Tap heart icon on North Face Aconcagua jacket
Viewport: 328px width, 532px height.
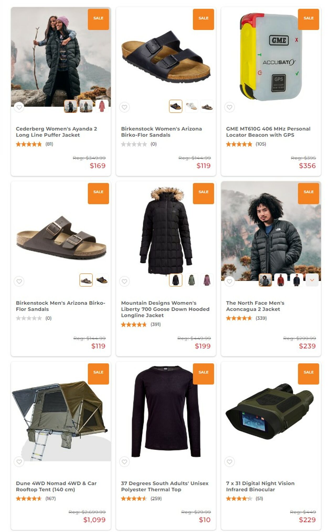click(230, 281)
